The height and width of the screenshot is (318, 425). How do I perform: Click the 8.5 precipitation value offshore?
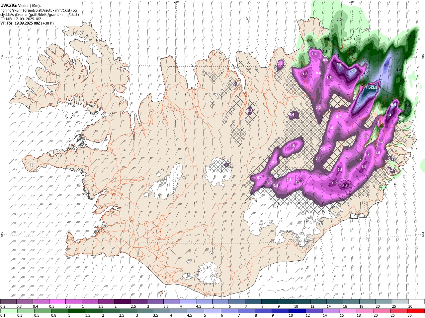click(x=387, y=65)
